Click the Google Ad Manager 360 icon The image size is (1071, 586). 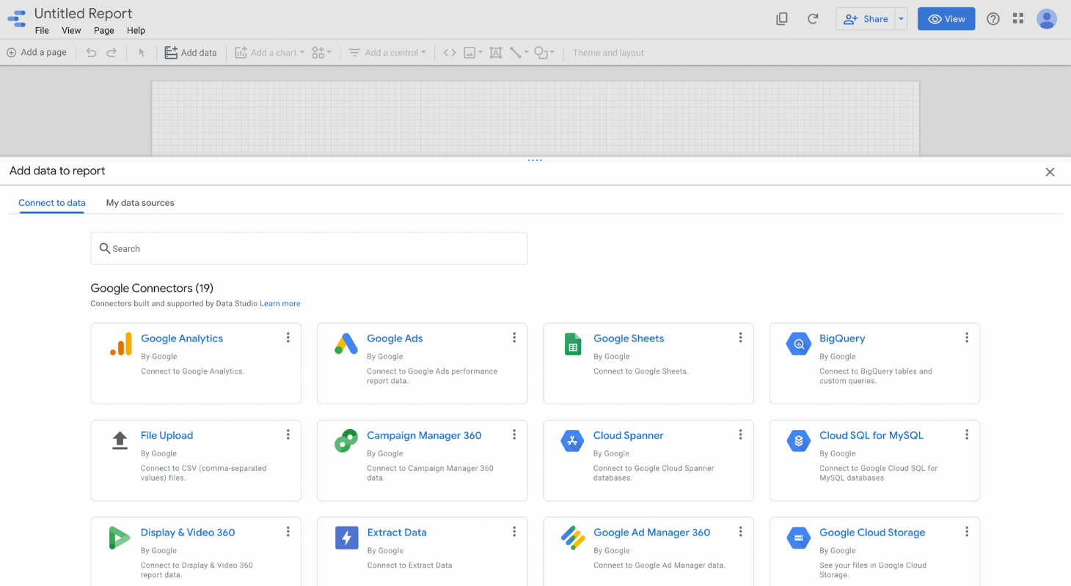[573, 538]
